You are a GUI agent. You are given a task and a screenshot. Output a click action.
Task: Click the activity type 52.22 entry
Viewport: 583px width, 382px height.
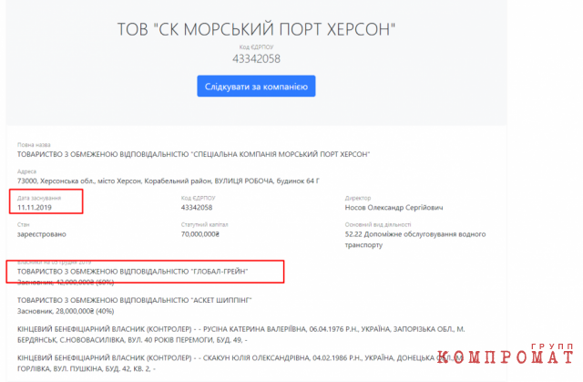pyautogui.click(x=415, y=240)
